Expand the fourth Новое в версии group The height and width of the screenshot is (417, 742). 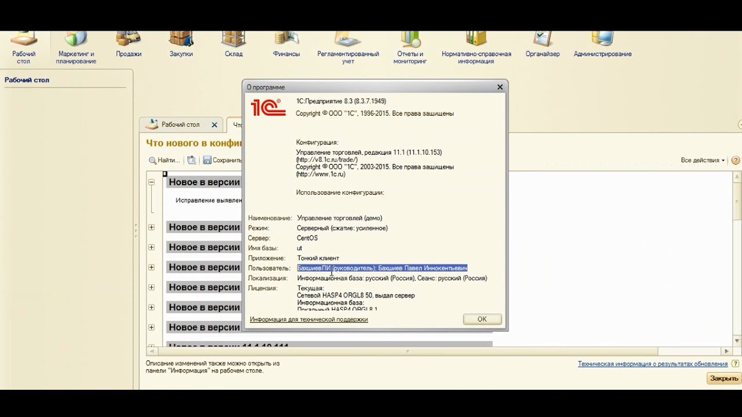tap(151, 267)
